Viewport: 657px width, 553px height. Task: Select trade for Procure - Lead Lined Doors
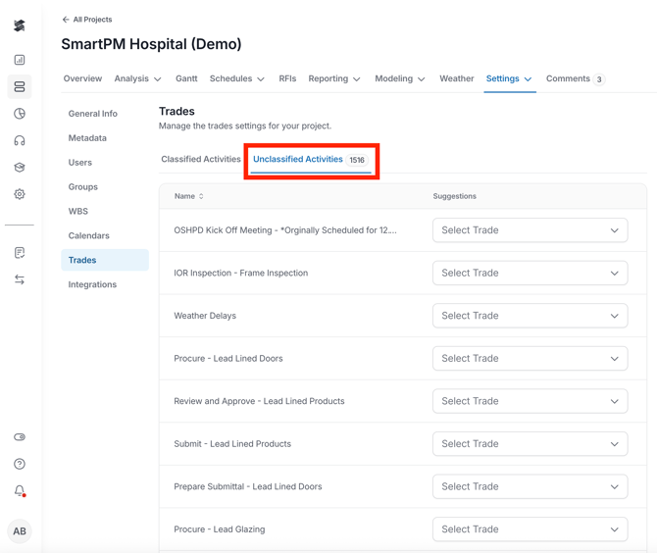pos(531,358)
